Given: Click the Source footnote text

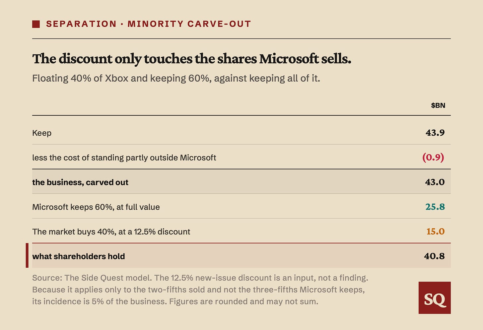Looking at the screenshot, I should coord(200,290).
